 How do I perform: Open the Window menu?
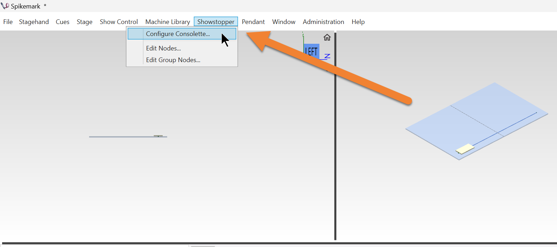(284, 22)
